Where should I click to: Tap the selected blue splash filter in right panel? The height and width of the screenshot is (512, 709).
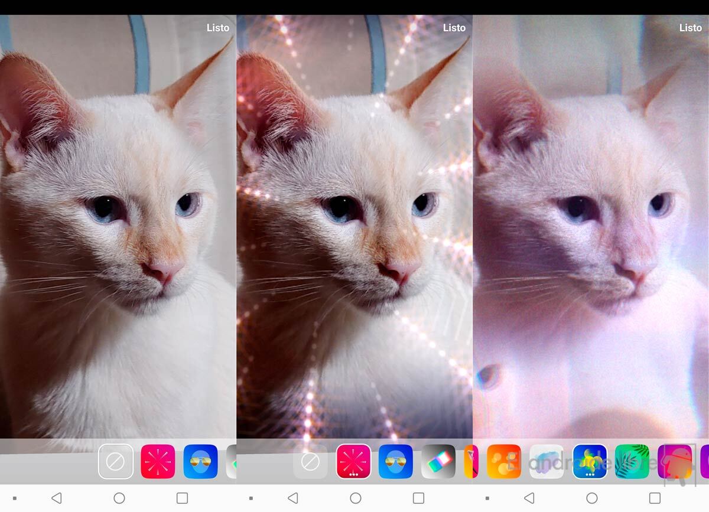click(x=590, y=461)
